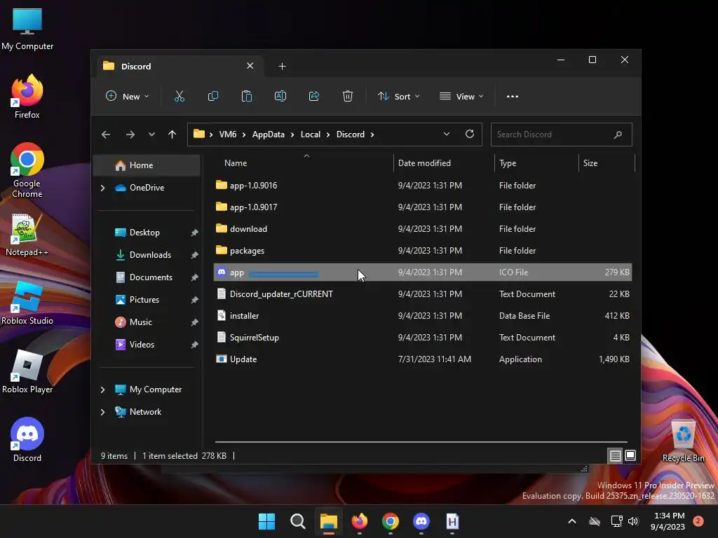This screenshot has height=538, width=718.
Task: Expand My Computer in navigation pane
Action: [x=102, y=389]
